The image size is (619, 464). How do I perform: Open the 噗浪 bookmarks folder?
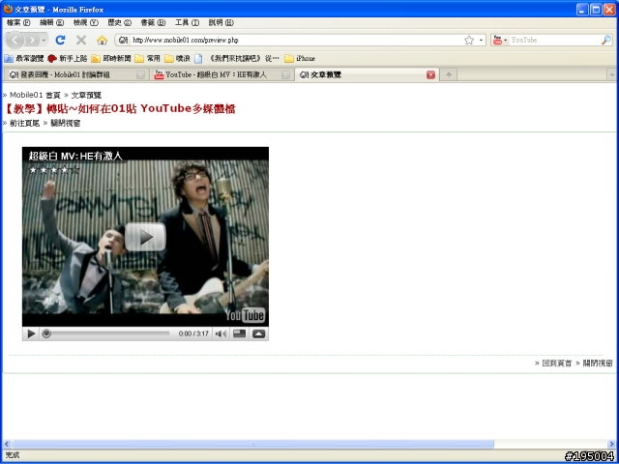[x=177, y=58]
